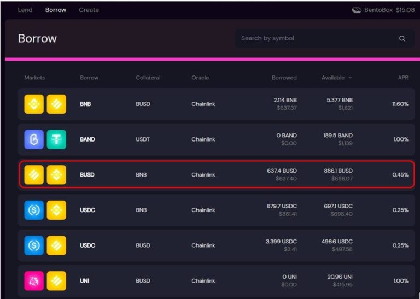Screen dimensions: 420x299
Task: Click the USDC icon in USDC/BUSD row
Action: [34, 245]
